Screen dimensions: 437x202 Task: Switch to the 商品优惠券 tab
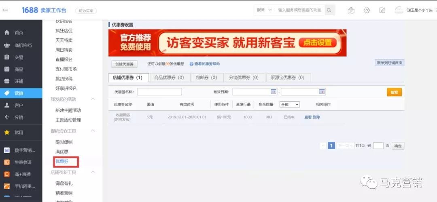[169, 78]
